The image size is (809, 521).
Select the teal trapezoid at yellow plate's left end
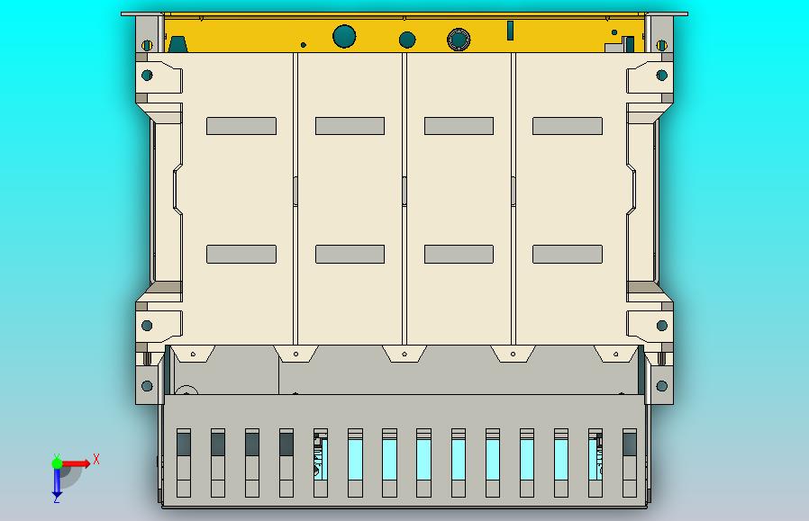point(178,44)
